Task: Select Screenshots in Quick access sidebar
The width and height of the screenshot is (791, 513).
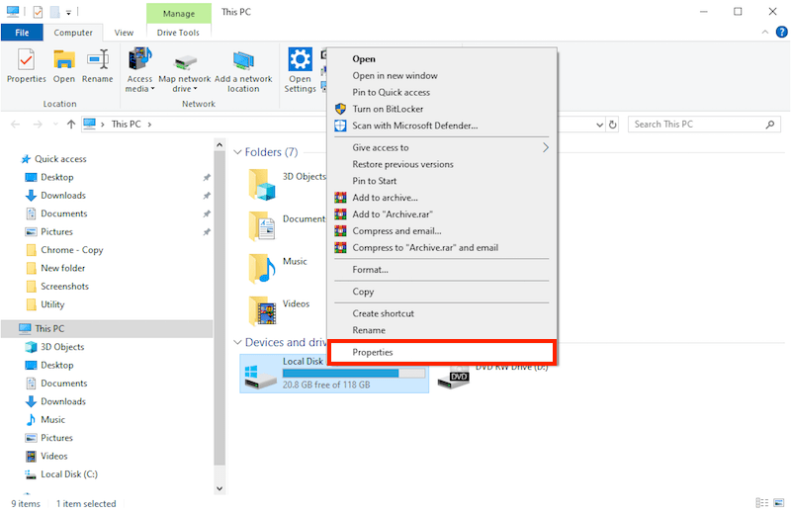Action: click(64, 287)
